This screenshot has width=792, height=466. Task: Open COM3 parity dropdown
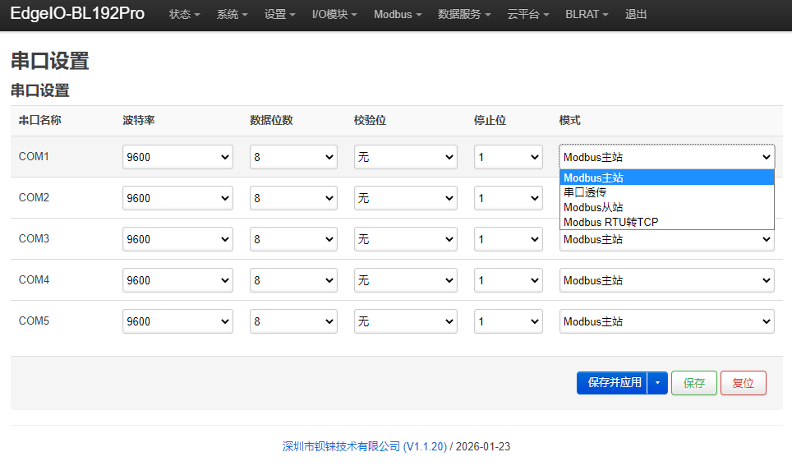406,239
